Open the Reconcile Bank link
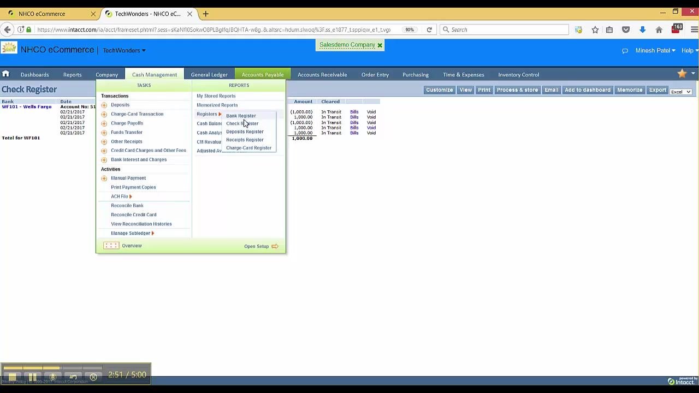This screenshot has height=393, width=699. coord(127,206)
